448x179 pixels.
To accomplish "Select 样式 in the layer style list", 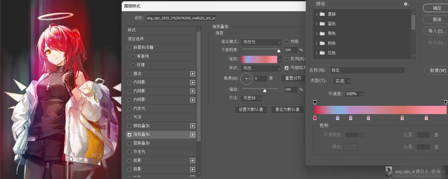I will [161, 30].
